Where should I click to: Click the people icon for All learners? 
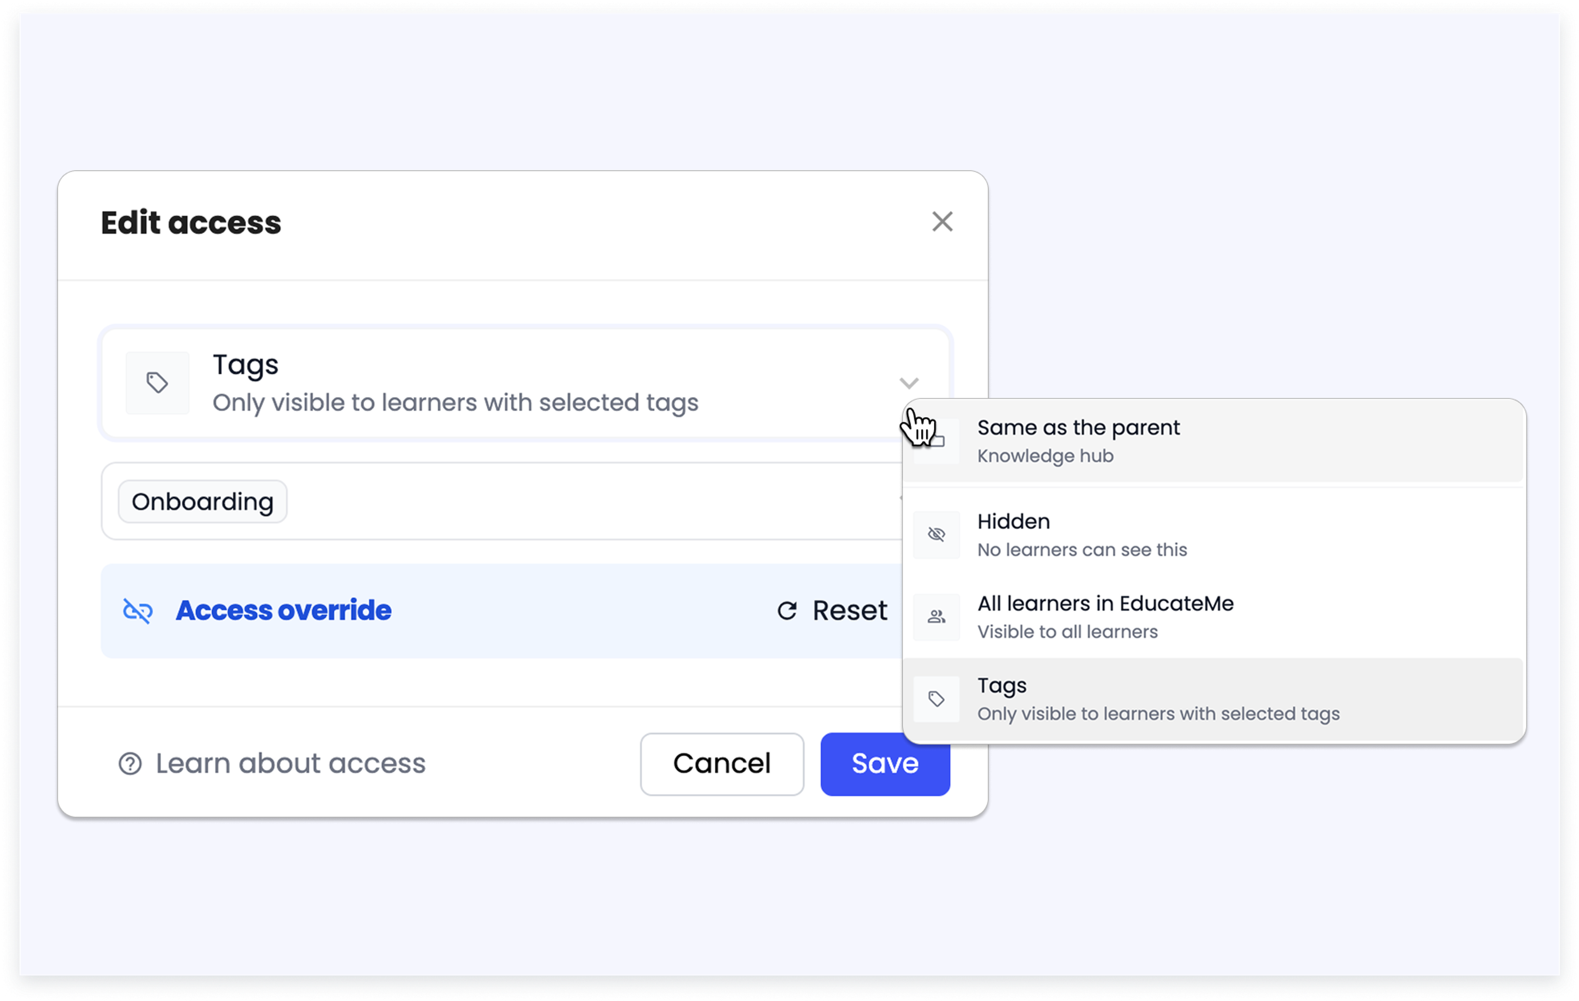click(936, 617)
